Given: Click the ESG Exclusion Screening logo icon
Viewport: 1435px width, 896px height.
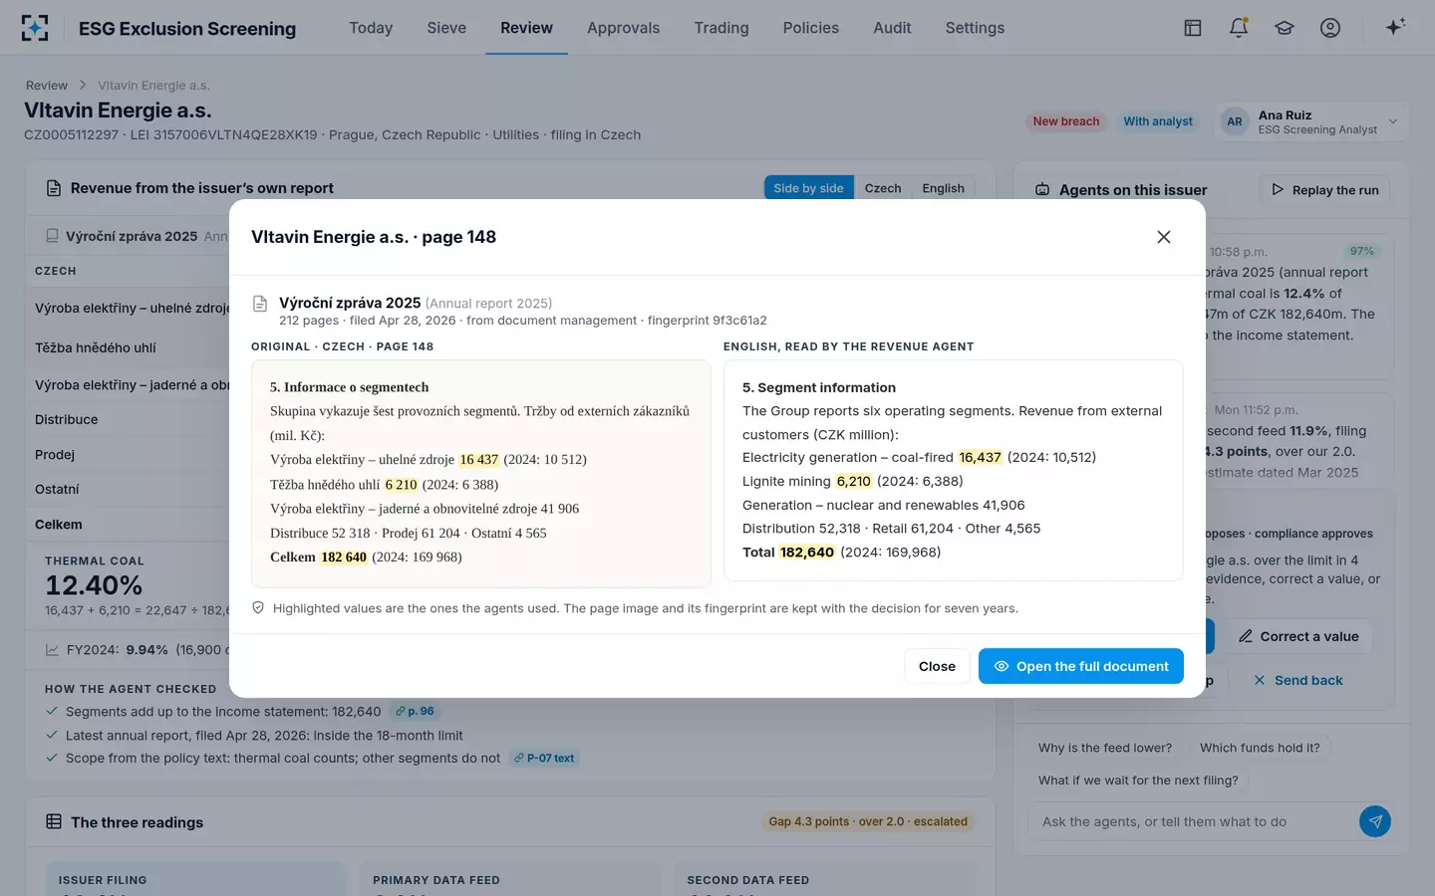Looking at the screenshot, I should point(35,28).
